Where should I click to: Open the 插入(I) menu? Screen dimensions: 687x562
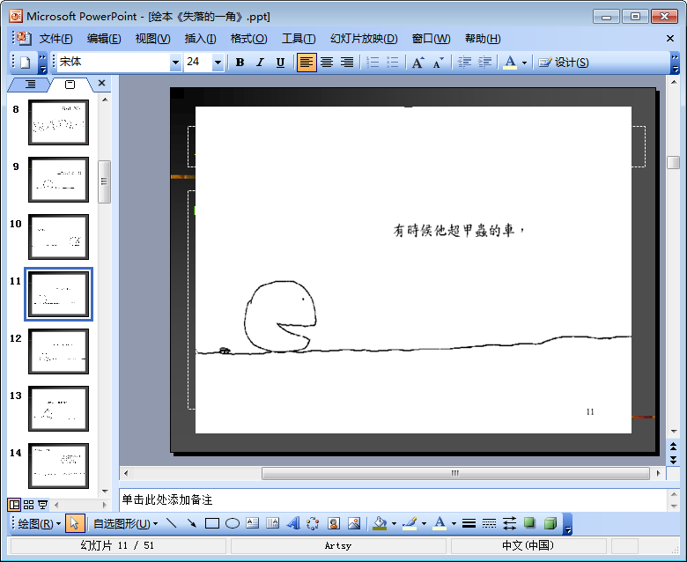click(200, 39)
